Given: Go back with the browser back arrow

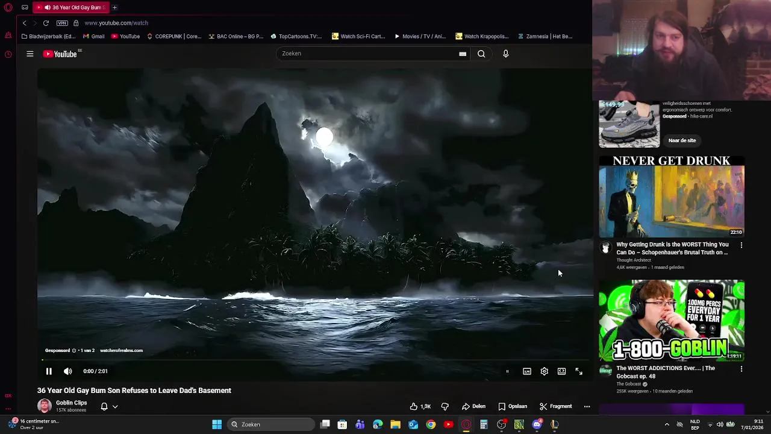Looking at the screenshot, I should 24,23.
